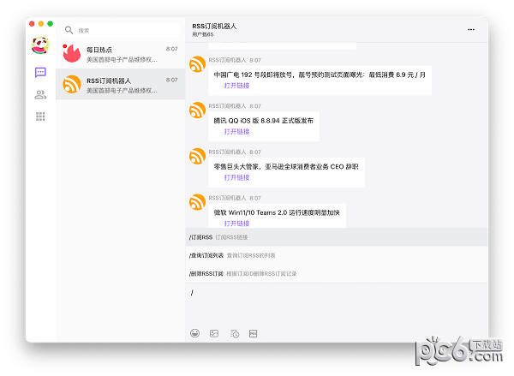Click the 腾讯 QQ iOS 版 message text
The width and height of the screenshot is (514, 376).
tap(264, 121)
